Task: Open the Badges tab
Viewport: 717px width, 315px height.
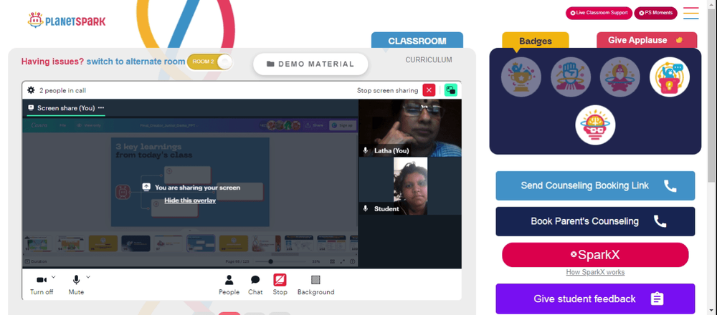Action: pyautogui.click(x=535, y=41)
